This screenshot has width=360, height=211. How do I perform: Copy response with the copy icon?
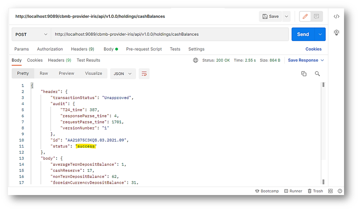[304, 74]
